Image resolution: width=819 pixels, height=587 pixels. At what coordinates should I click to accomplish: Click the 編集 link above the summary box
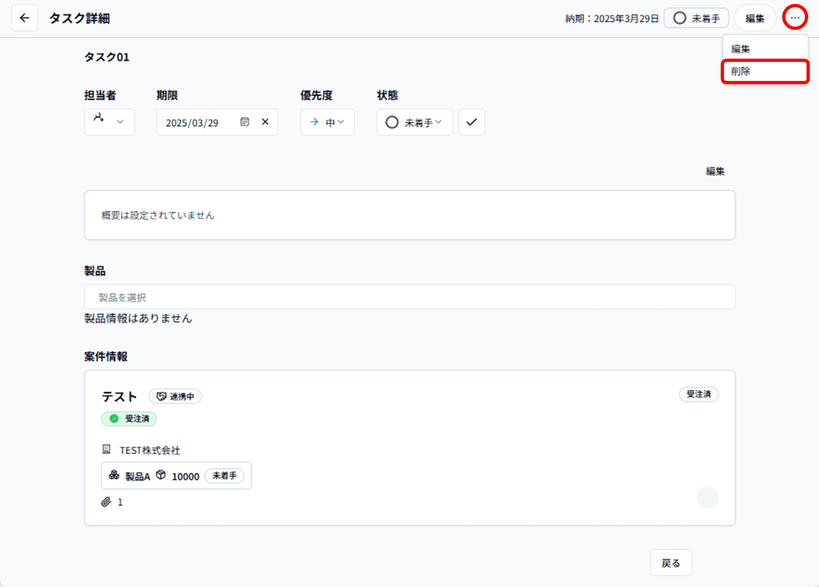pyautogui.click(x=715, y=172)
